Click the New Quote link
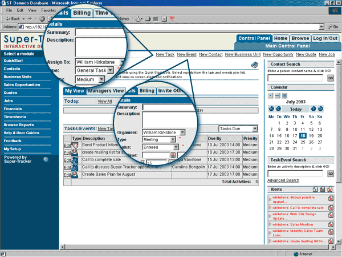The width and height of the screenshot is (342, 257). coord(306,54)
